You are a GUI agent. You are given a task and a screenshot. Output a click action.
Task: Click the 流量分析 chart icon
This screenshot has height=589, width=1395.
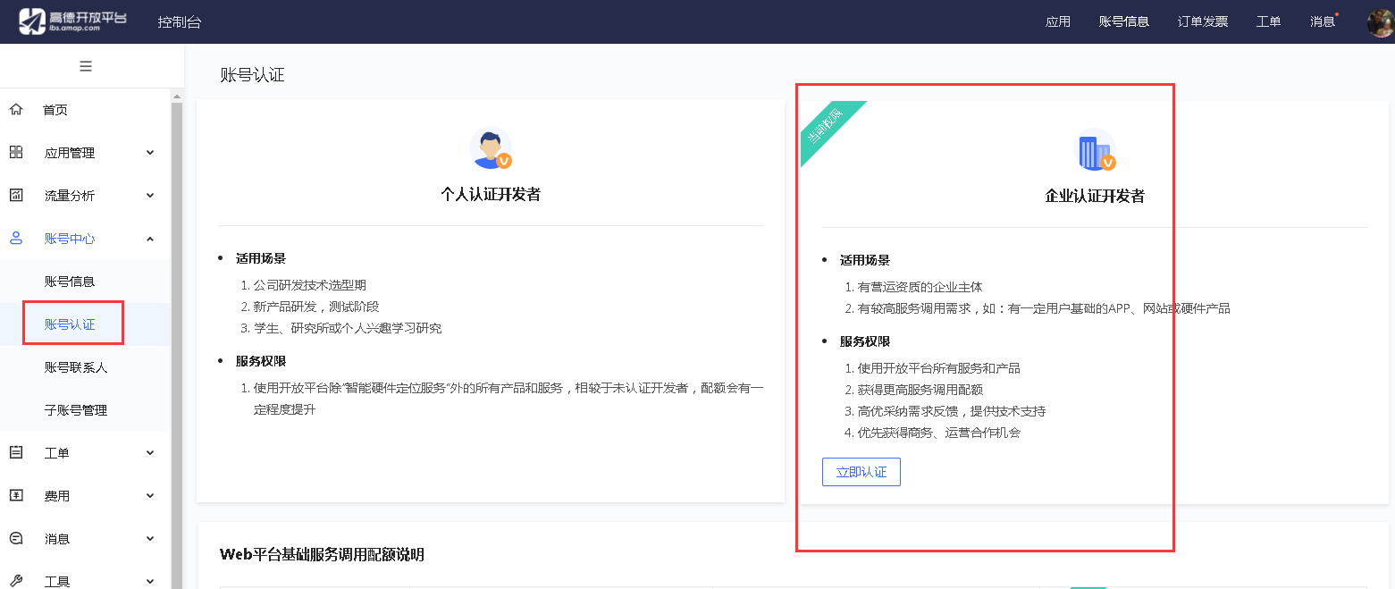[x=16, y=196]
